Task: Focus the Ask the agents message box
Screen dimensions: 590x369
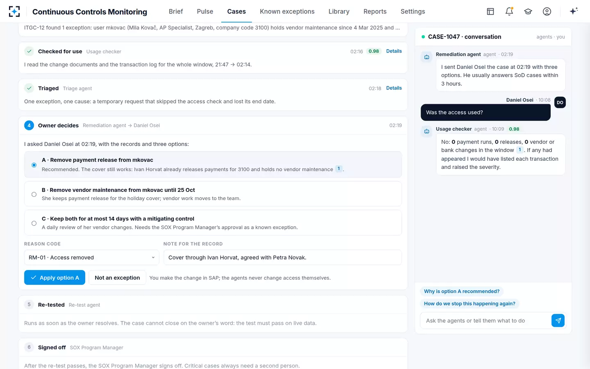Action: pos(486,321)
